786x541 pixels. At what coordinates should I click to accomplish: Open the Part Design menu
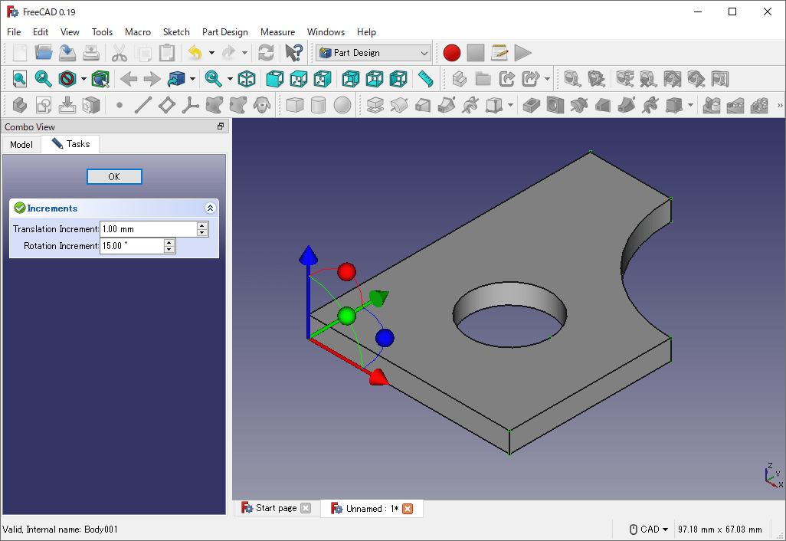coord(224,32)
